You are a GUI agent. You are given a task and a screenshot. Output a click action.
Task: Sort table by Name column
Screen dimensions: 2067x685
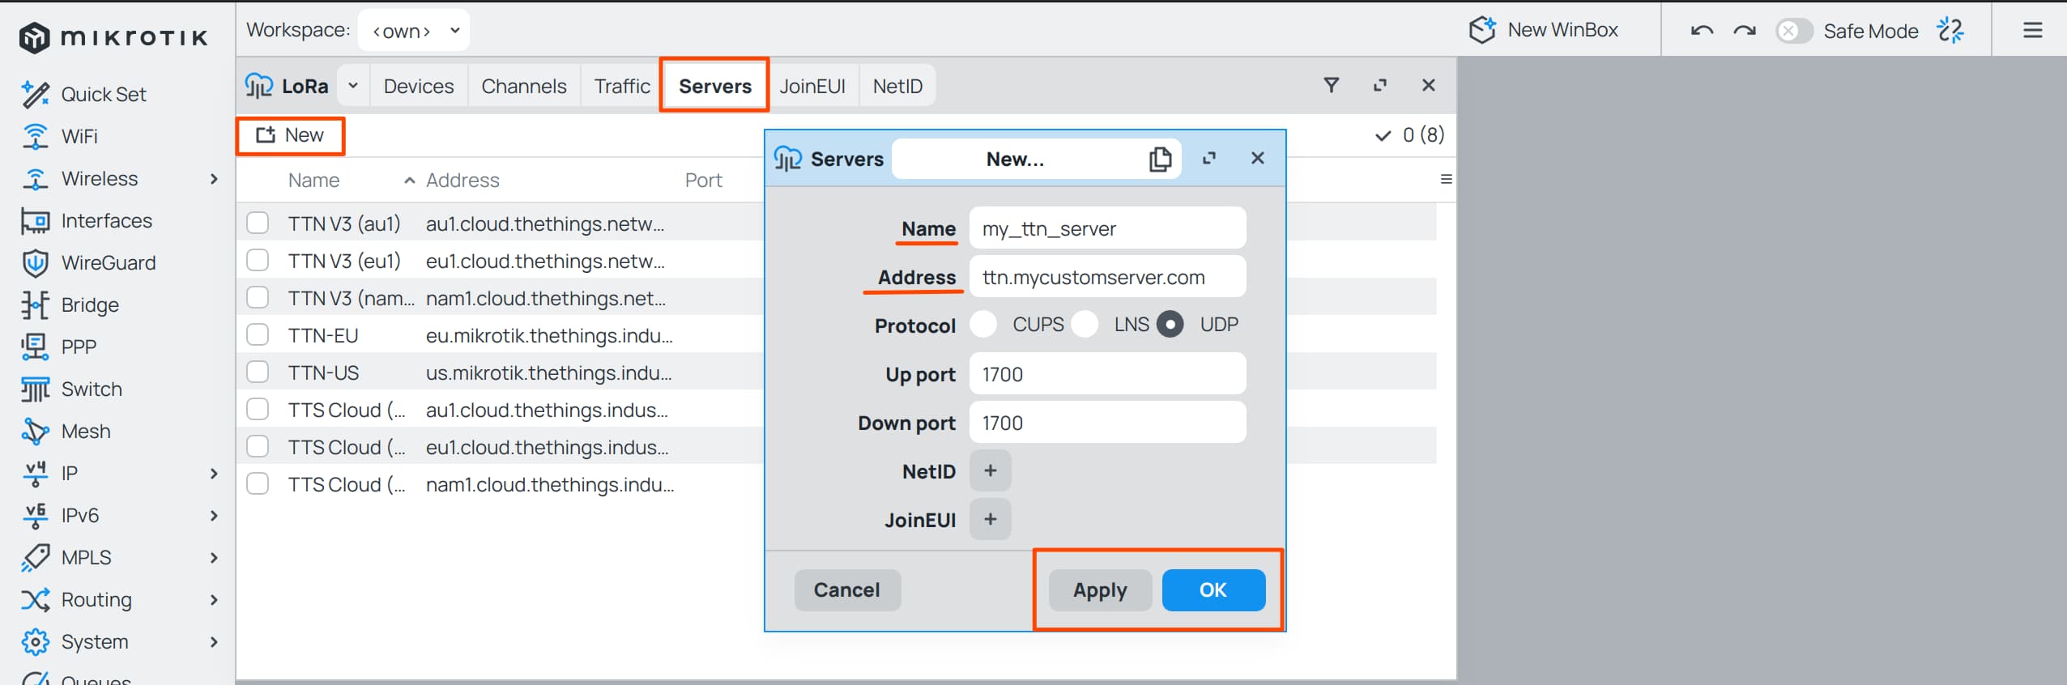point(313,181)
